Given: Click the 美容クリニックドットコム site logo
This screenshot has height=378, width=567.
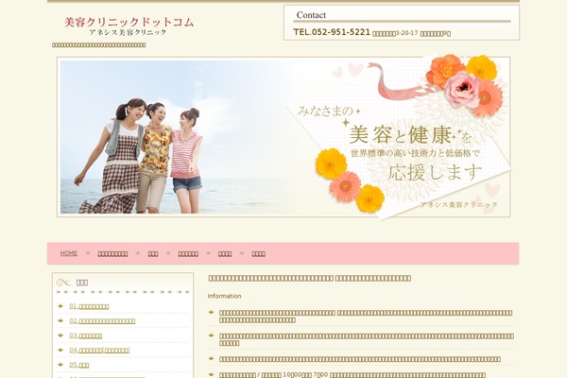Looking at the screenshot, I should point(129,23).
